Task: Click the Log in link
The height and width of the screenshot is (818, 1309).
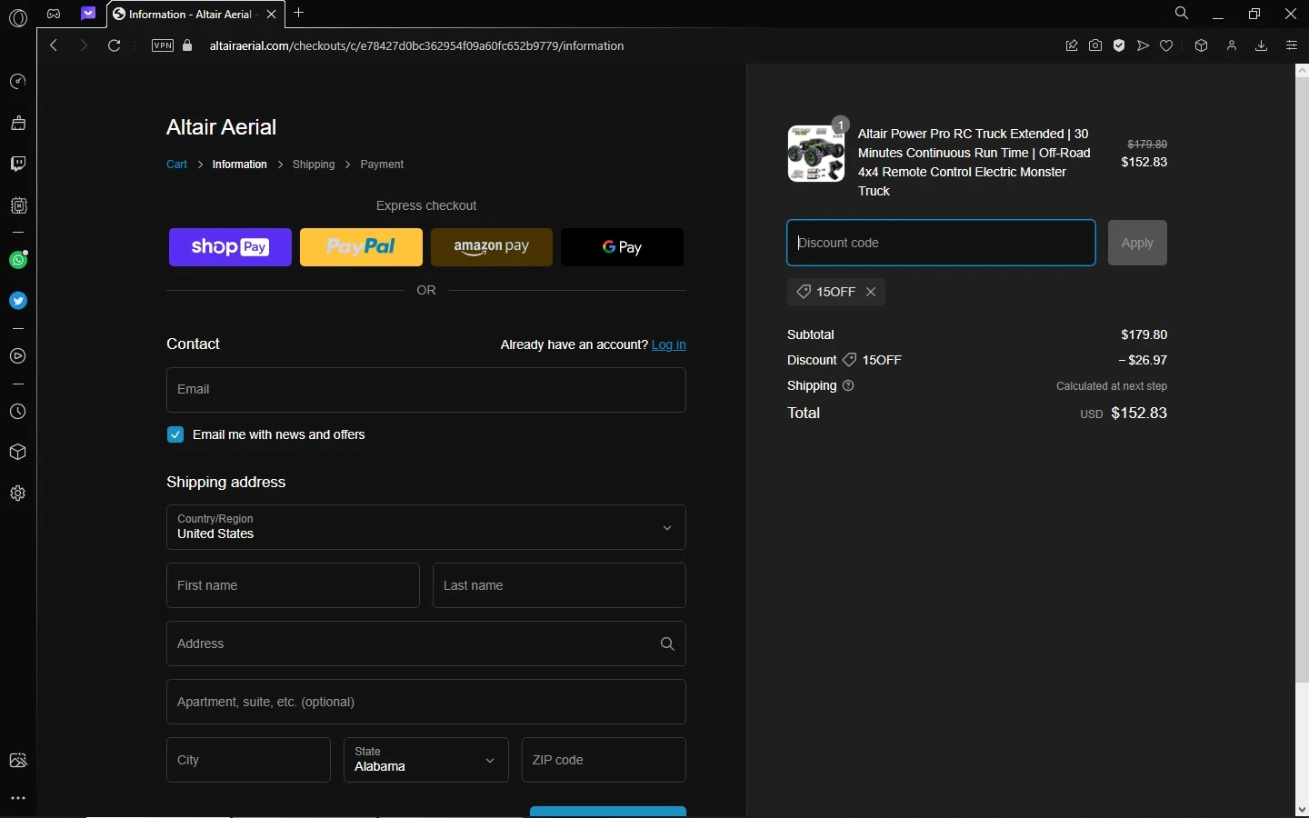Action: 669,344
